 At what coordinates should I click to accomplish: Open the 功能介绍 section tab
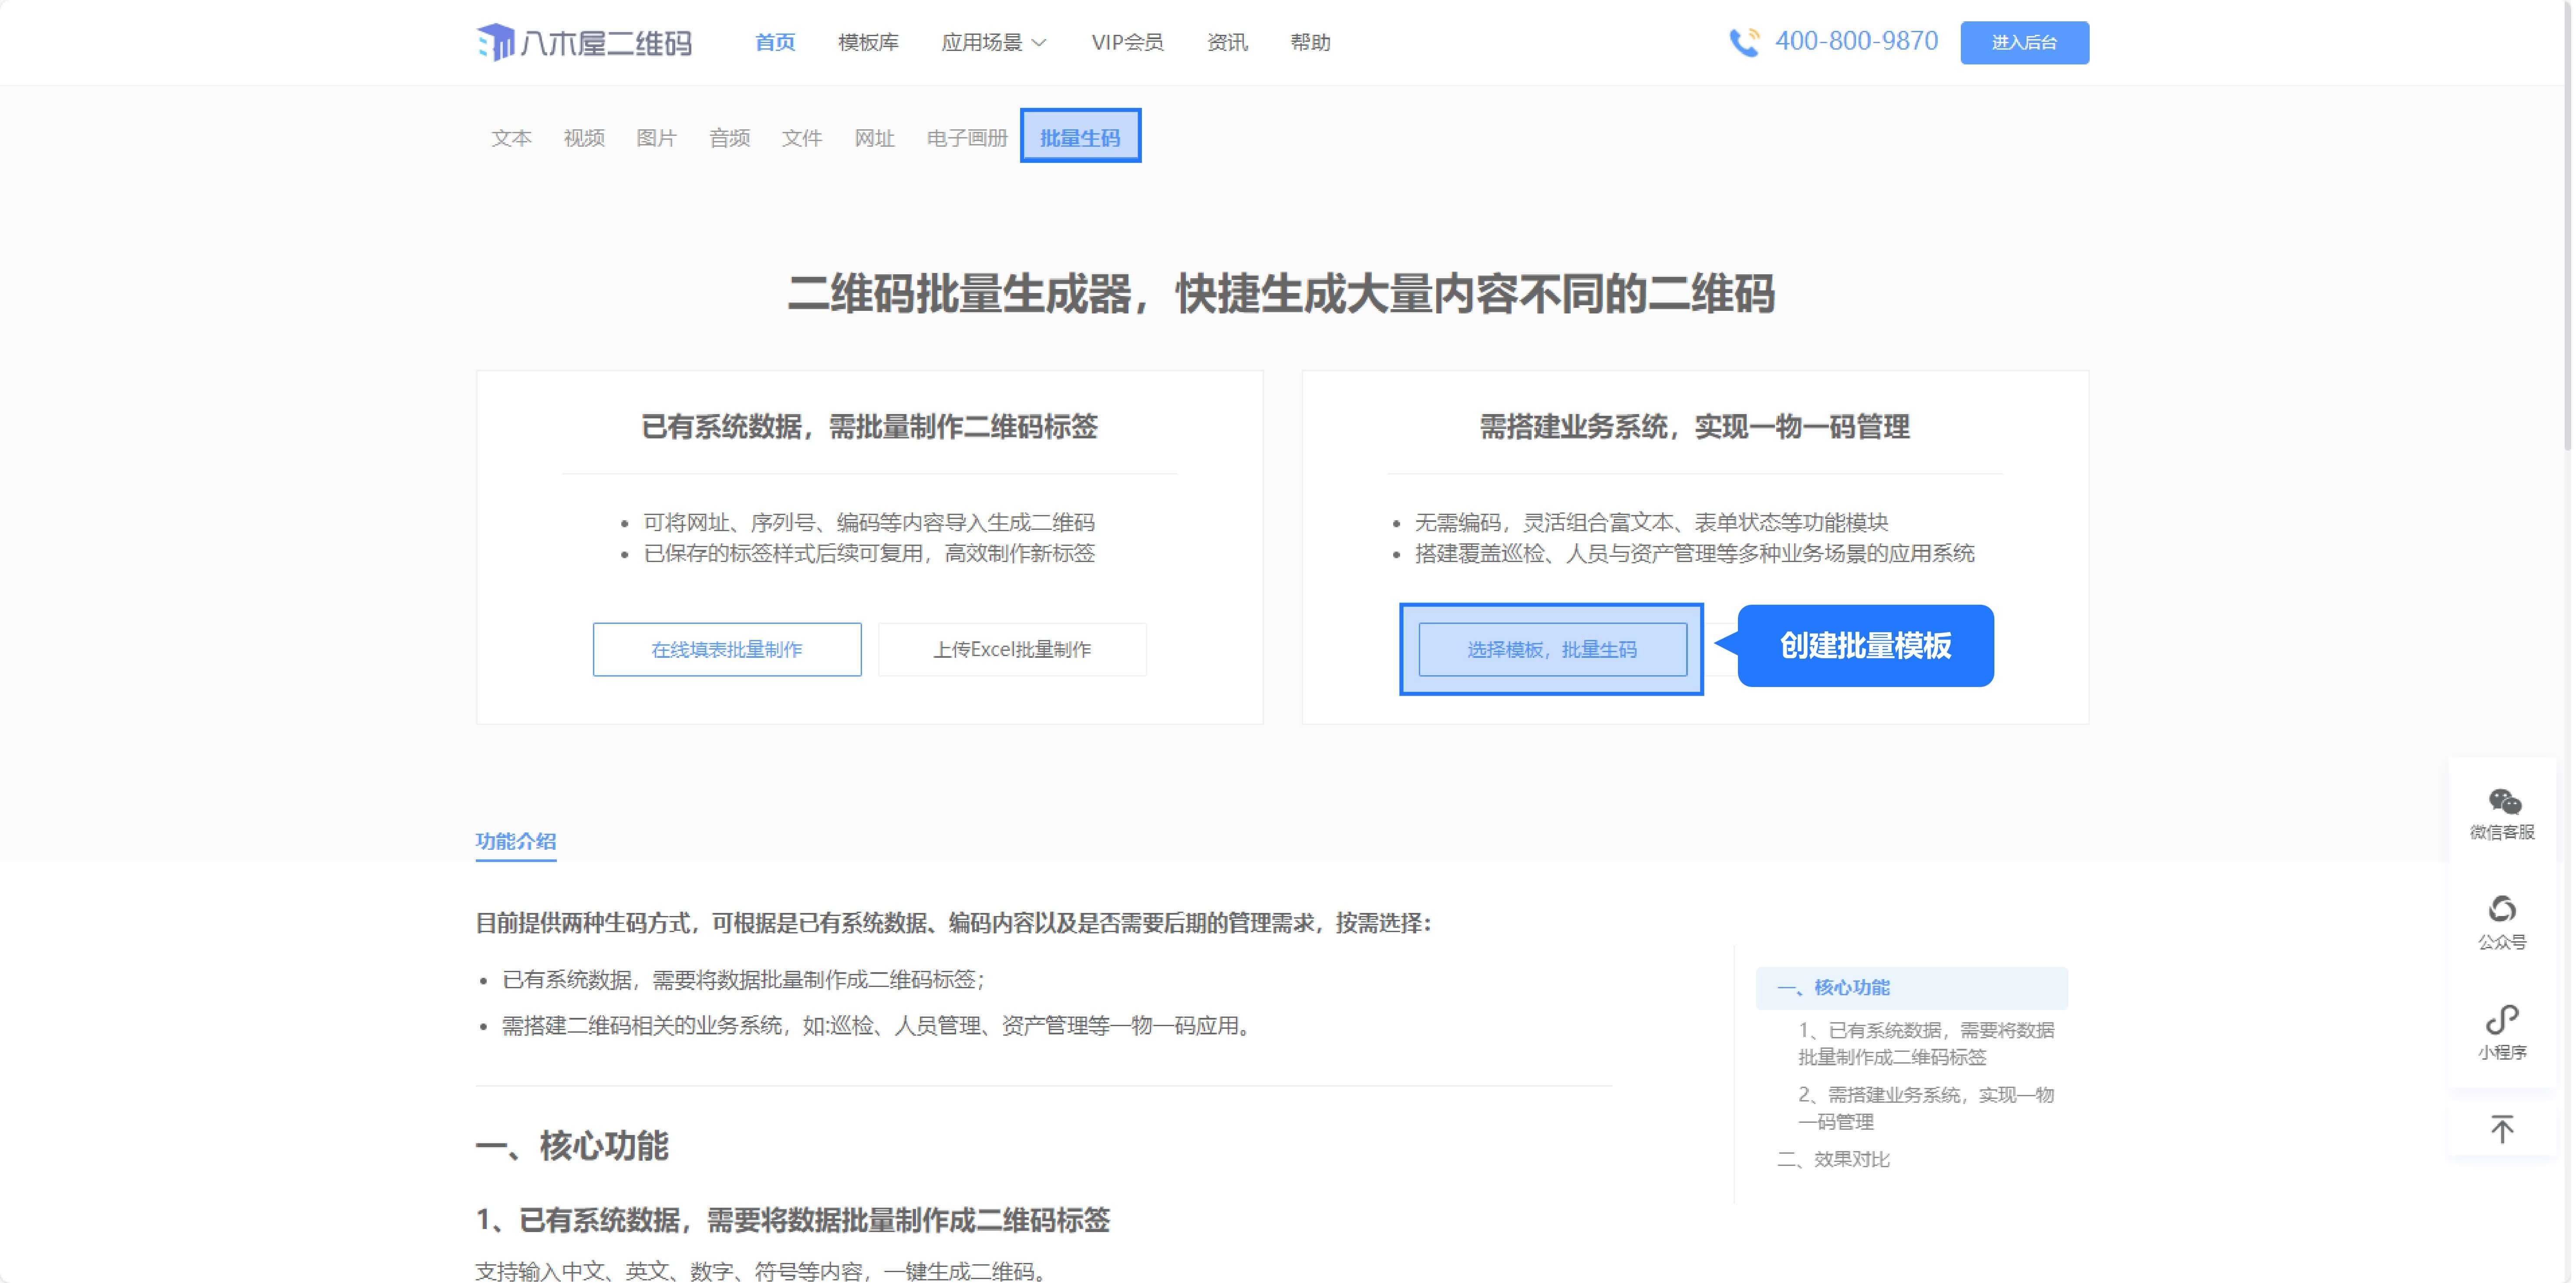(x=516, y=841)
